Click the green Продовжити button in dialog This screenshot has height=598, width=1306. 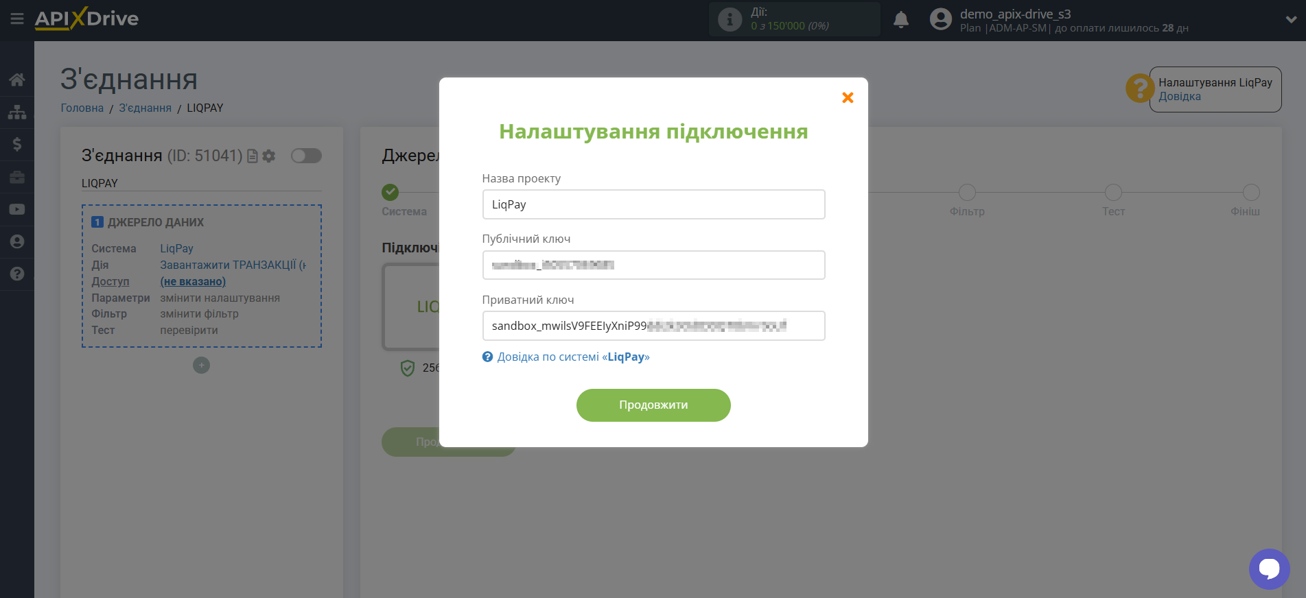[x=653, y=405]
